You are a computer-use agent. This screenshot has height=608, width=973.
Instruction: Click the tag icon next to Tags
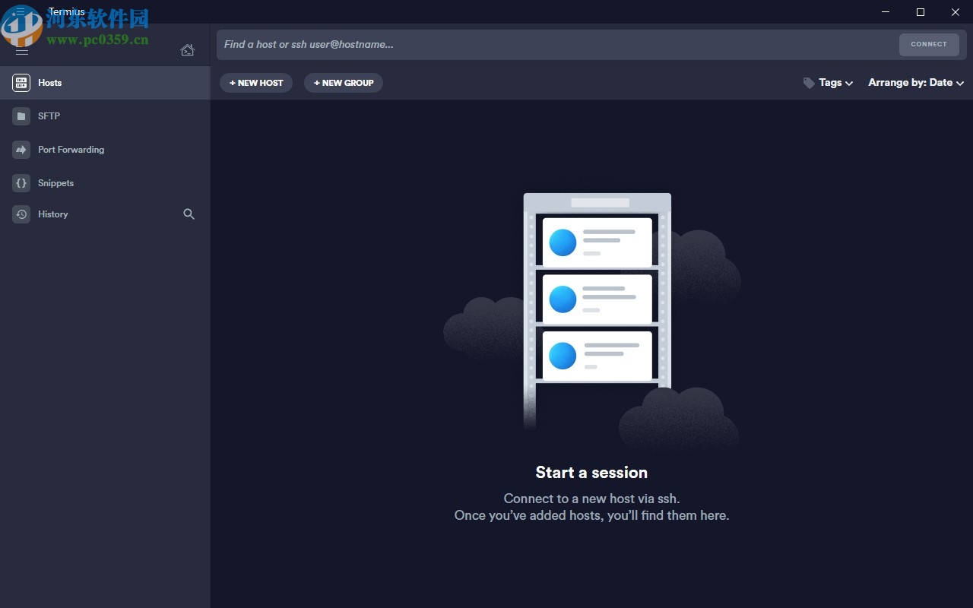[x=809, y=83]
